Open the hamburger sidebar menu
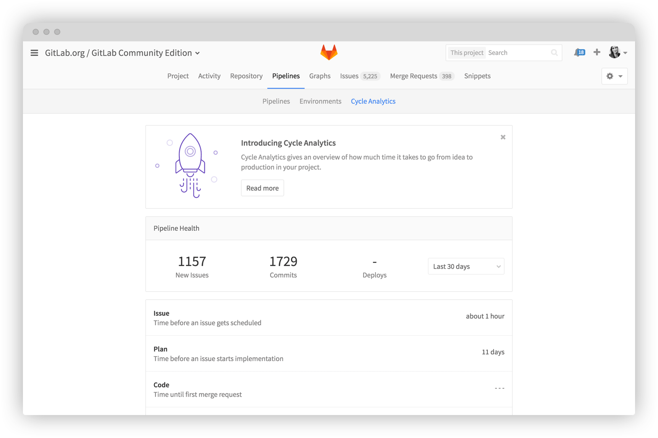Image resolution: width=658 pixels, height=438 pixels. (x=34, y=53)
